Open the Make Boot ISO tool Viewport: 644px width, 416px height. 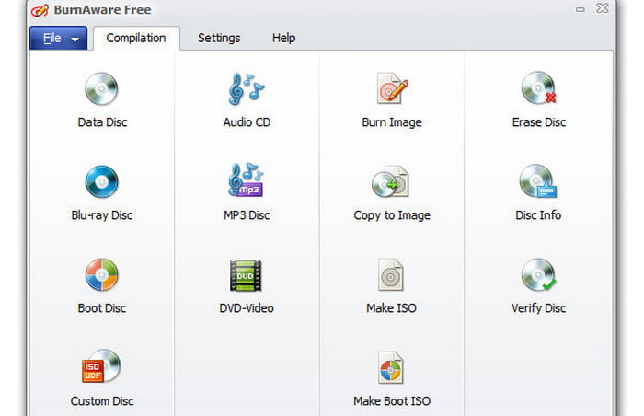click(x=391, y=378)
